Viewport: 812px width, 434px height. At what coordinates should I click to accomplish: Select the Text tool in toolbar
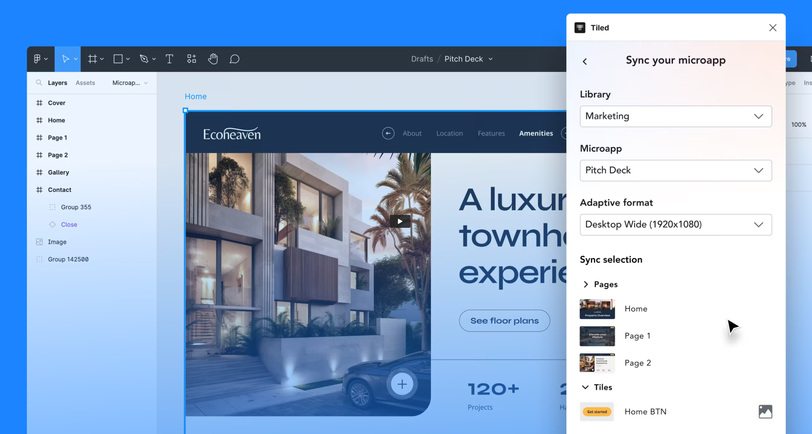(169, 59)
